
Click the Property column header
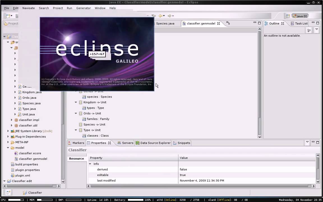pos(133,158)
